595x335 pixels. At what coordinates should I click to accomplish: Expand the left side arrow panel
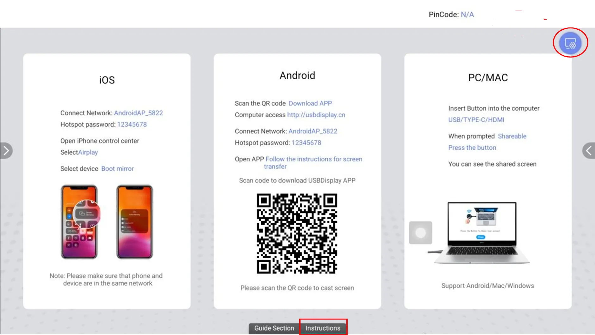6,151
